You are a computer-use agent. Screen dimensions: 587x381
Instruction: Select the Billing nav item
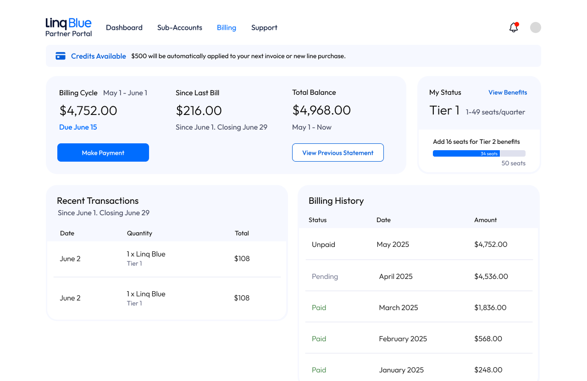227,27
